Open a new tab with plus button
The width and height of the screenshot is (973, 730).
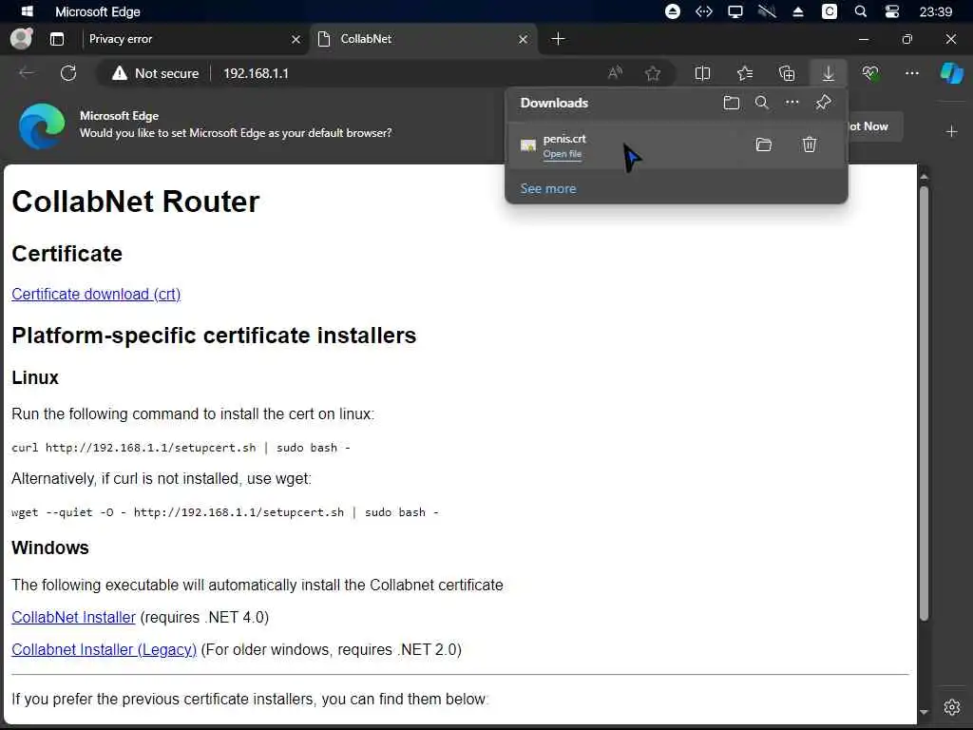558,38
